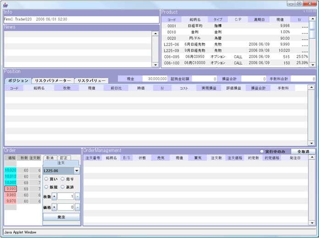The image size is (319, 238).
Task: Select price 10,020 in order board
Action: click(11, 170)
